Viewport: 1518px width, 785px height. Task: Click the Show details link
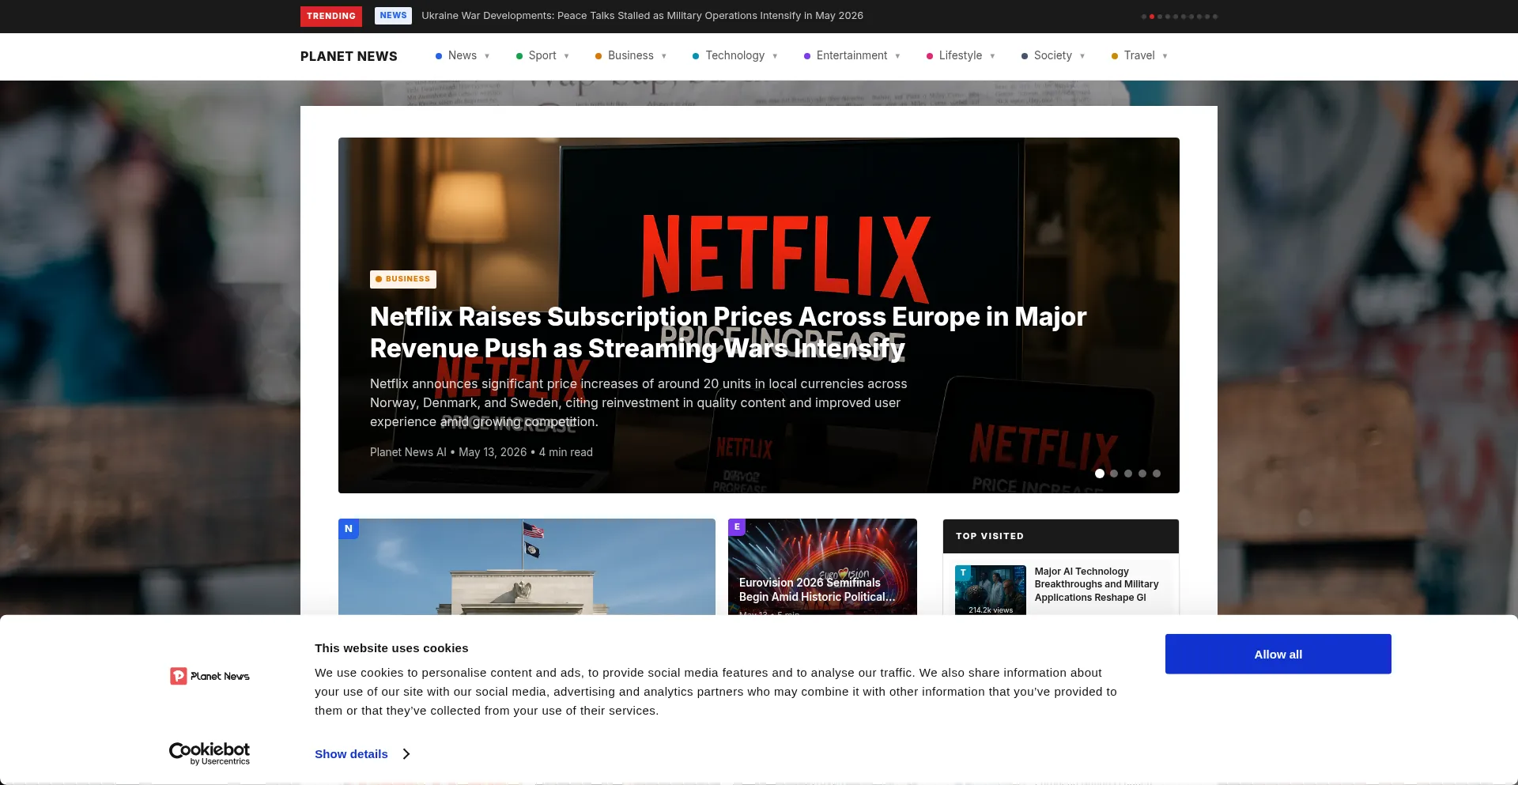click(x=351, y=754)
